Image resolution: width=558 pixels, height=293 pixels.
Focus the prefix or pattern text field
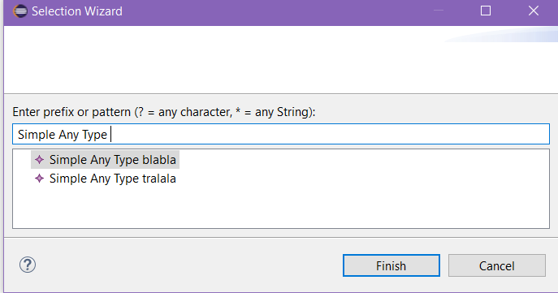281,134
